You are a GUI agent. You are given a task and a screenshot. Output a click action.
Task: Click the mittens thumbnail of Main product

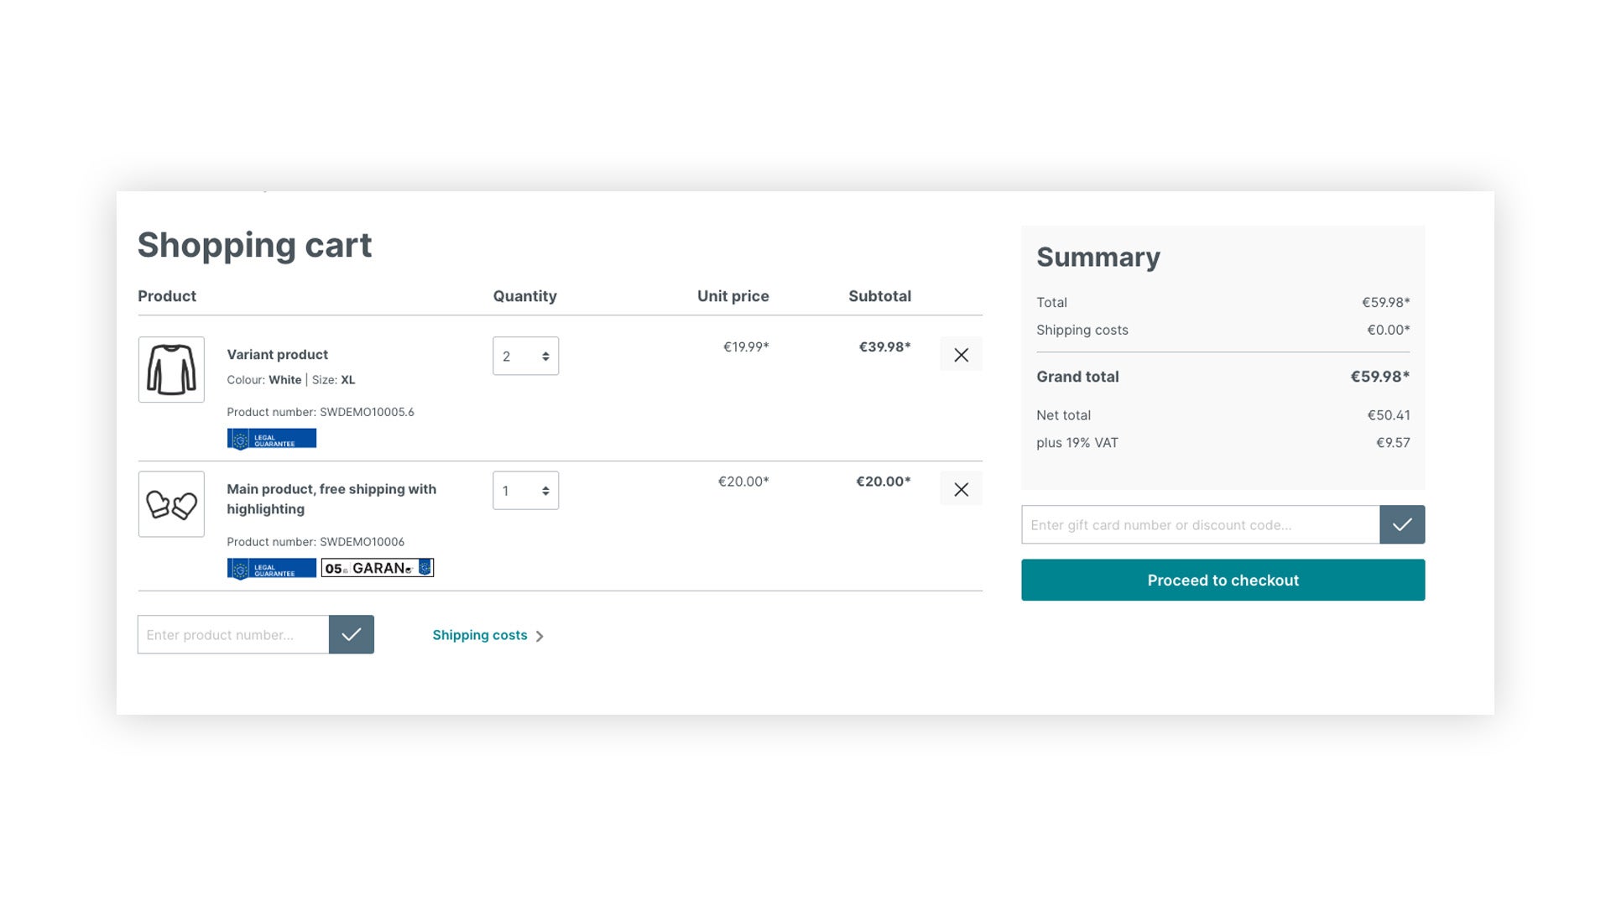[x=171, y=504]
